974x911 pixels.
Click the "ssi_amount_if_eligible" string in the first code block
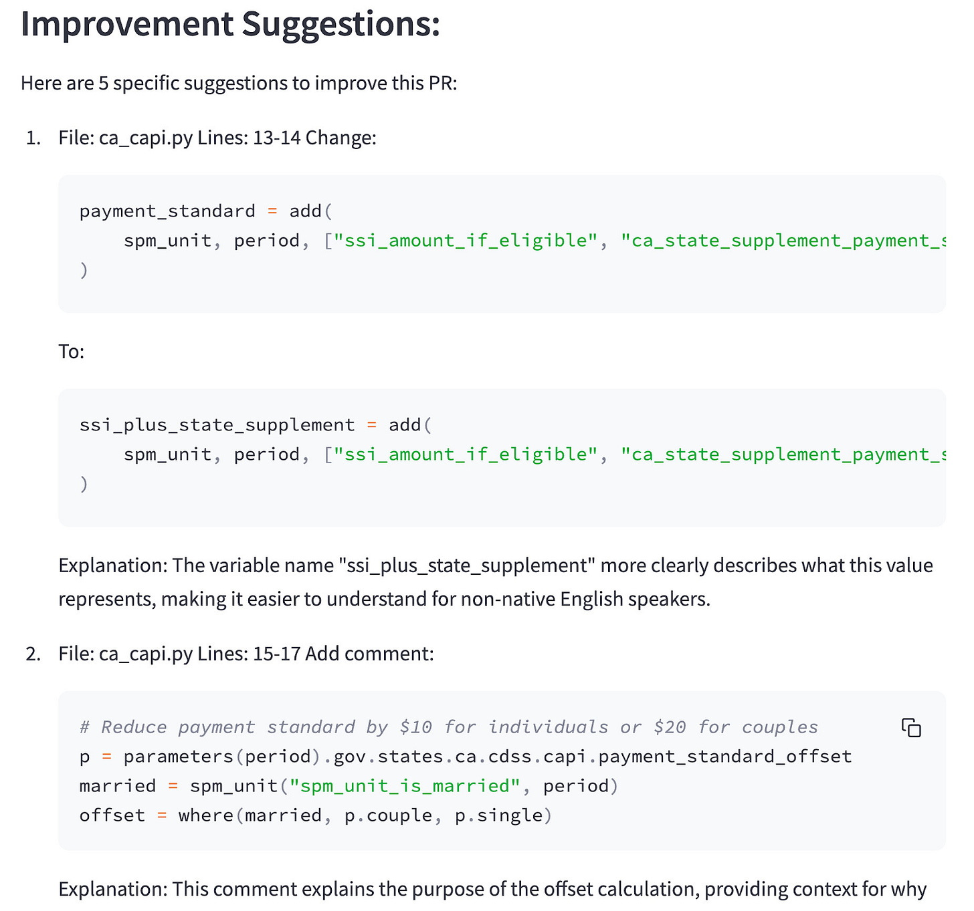pyautogui.click(x=466, y=241)
